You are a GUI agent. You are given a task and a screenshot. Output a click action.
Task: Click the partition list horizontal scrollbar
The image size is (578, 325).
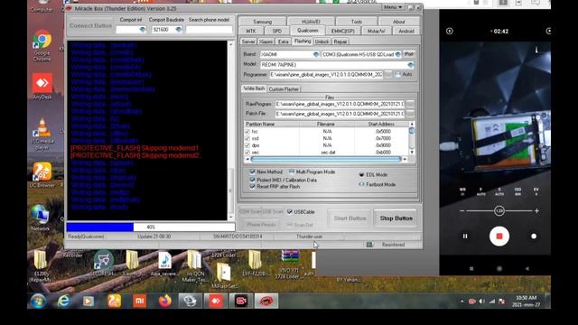coord(326,159)
